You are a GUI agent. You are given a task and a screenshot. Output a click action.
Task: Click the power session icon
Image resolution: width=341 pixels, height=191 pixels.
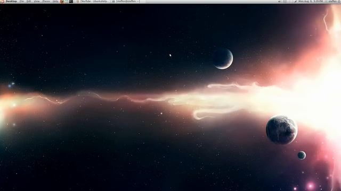click(339, 1)
